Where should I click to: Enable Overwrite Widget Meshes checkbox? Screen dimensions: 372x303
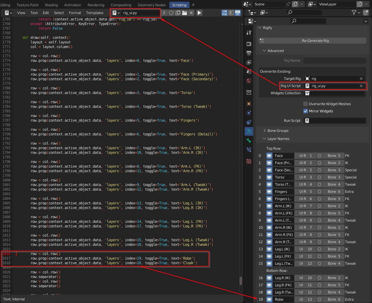(x=305, y=104)
